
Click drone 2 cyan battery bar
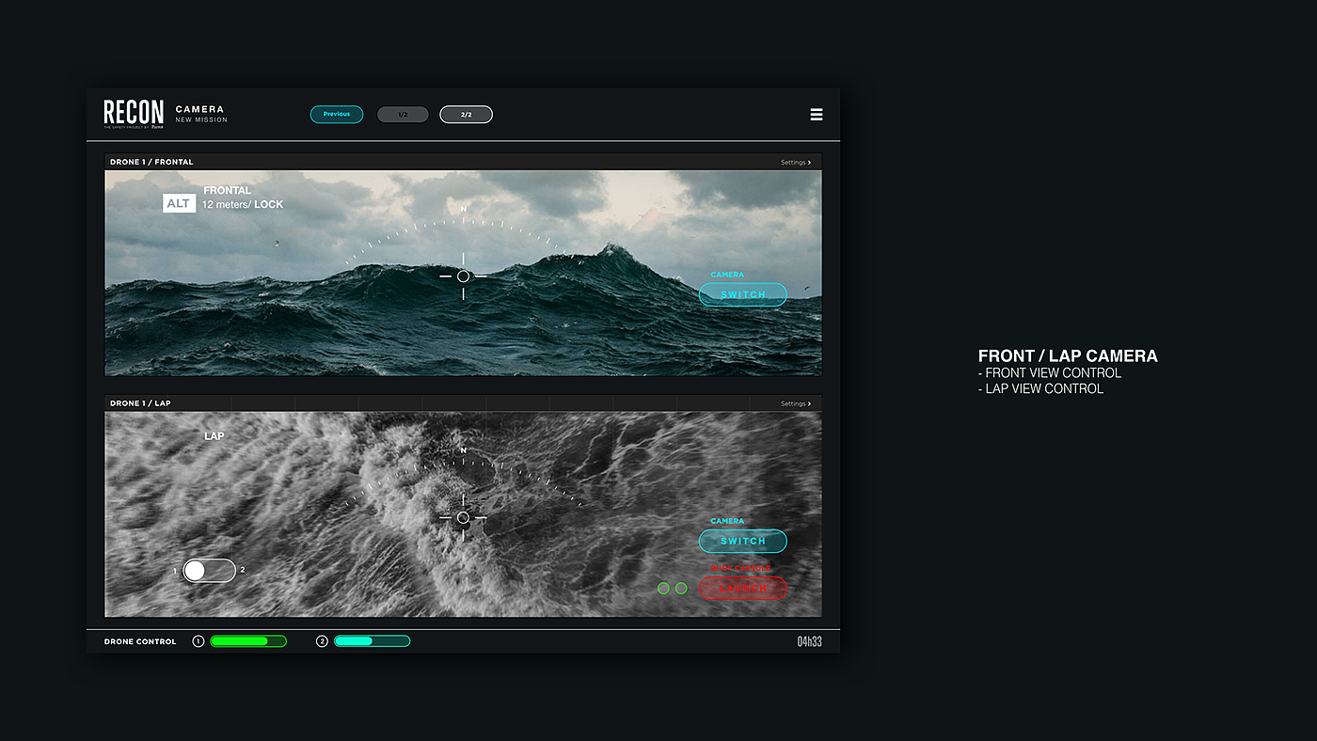click(x=372, y=641)
